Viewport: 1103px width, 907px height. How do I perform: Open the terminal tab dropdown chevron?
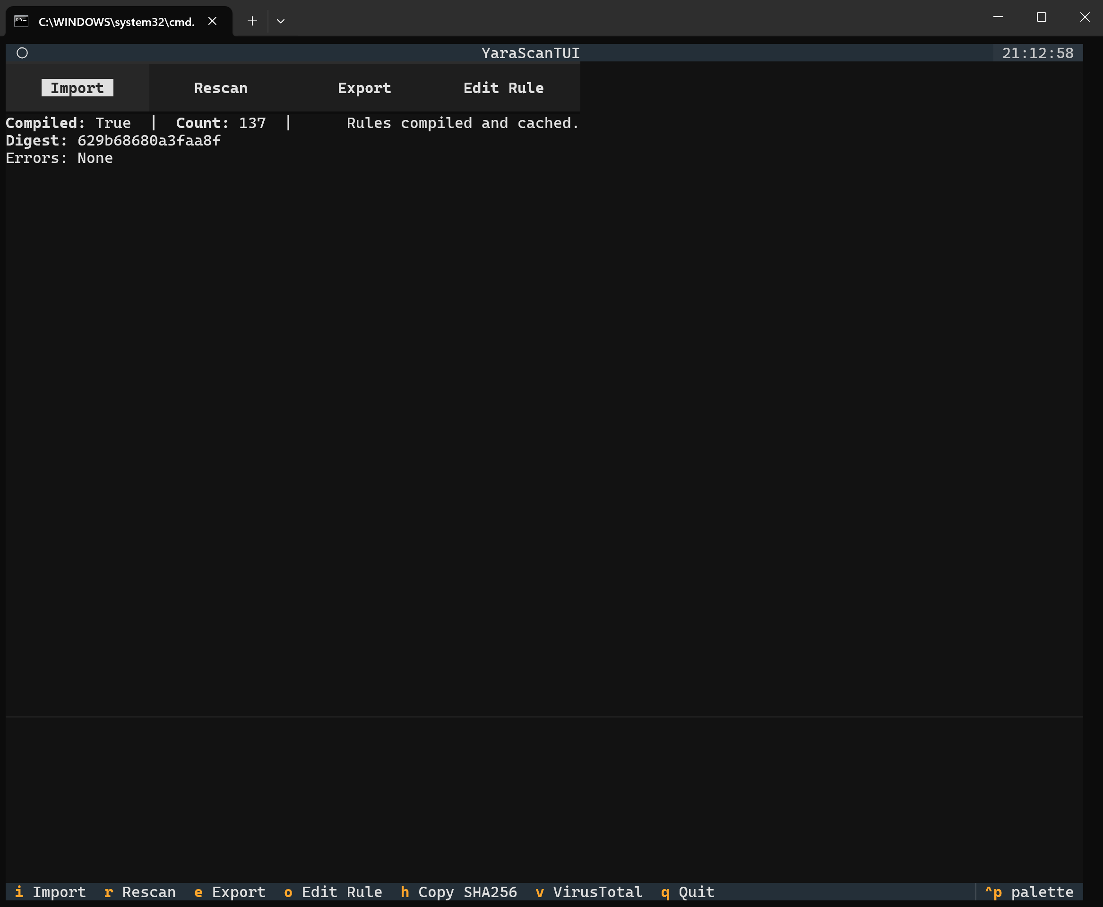click(x=281, y=21)
